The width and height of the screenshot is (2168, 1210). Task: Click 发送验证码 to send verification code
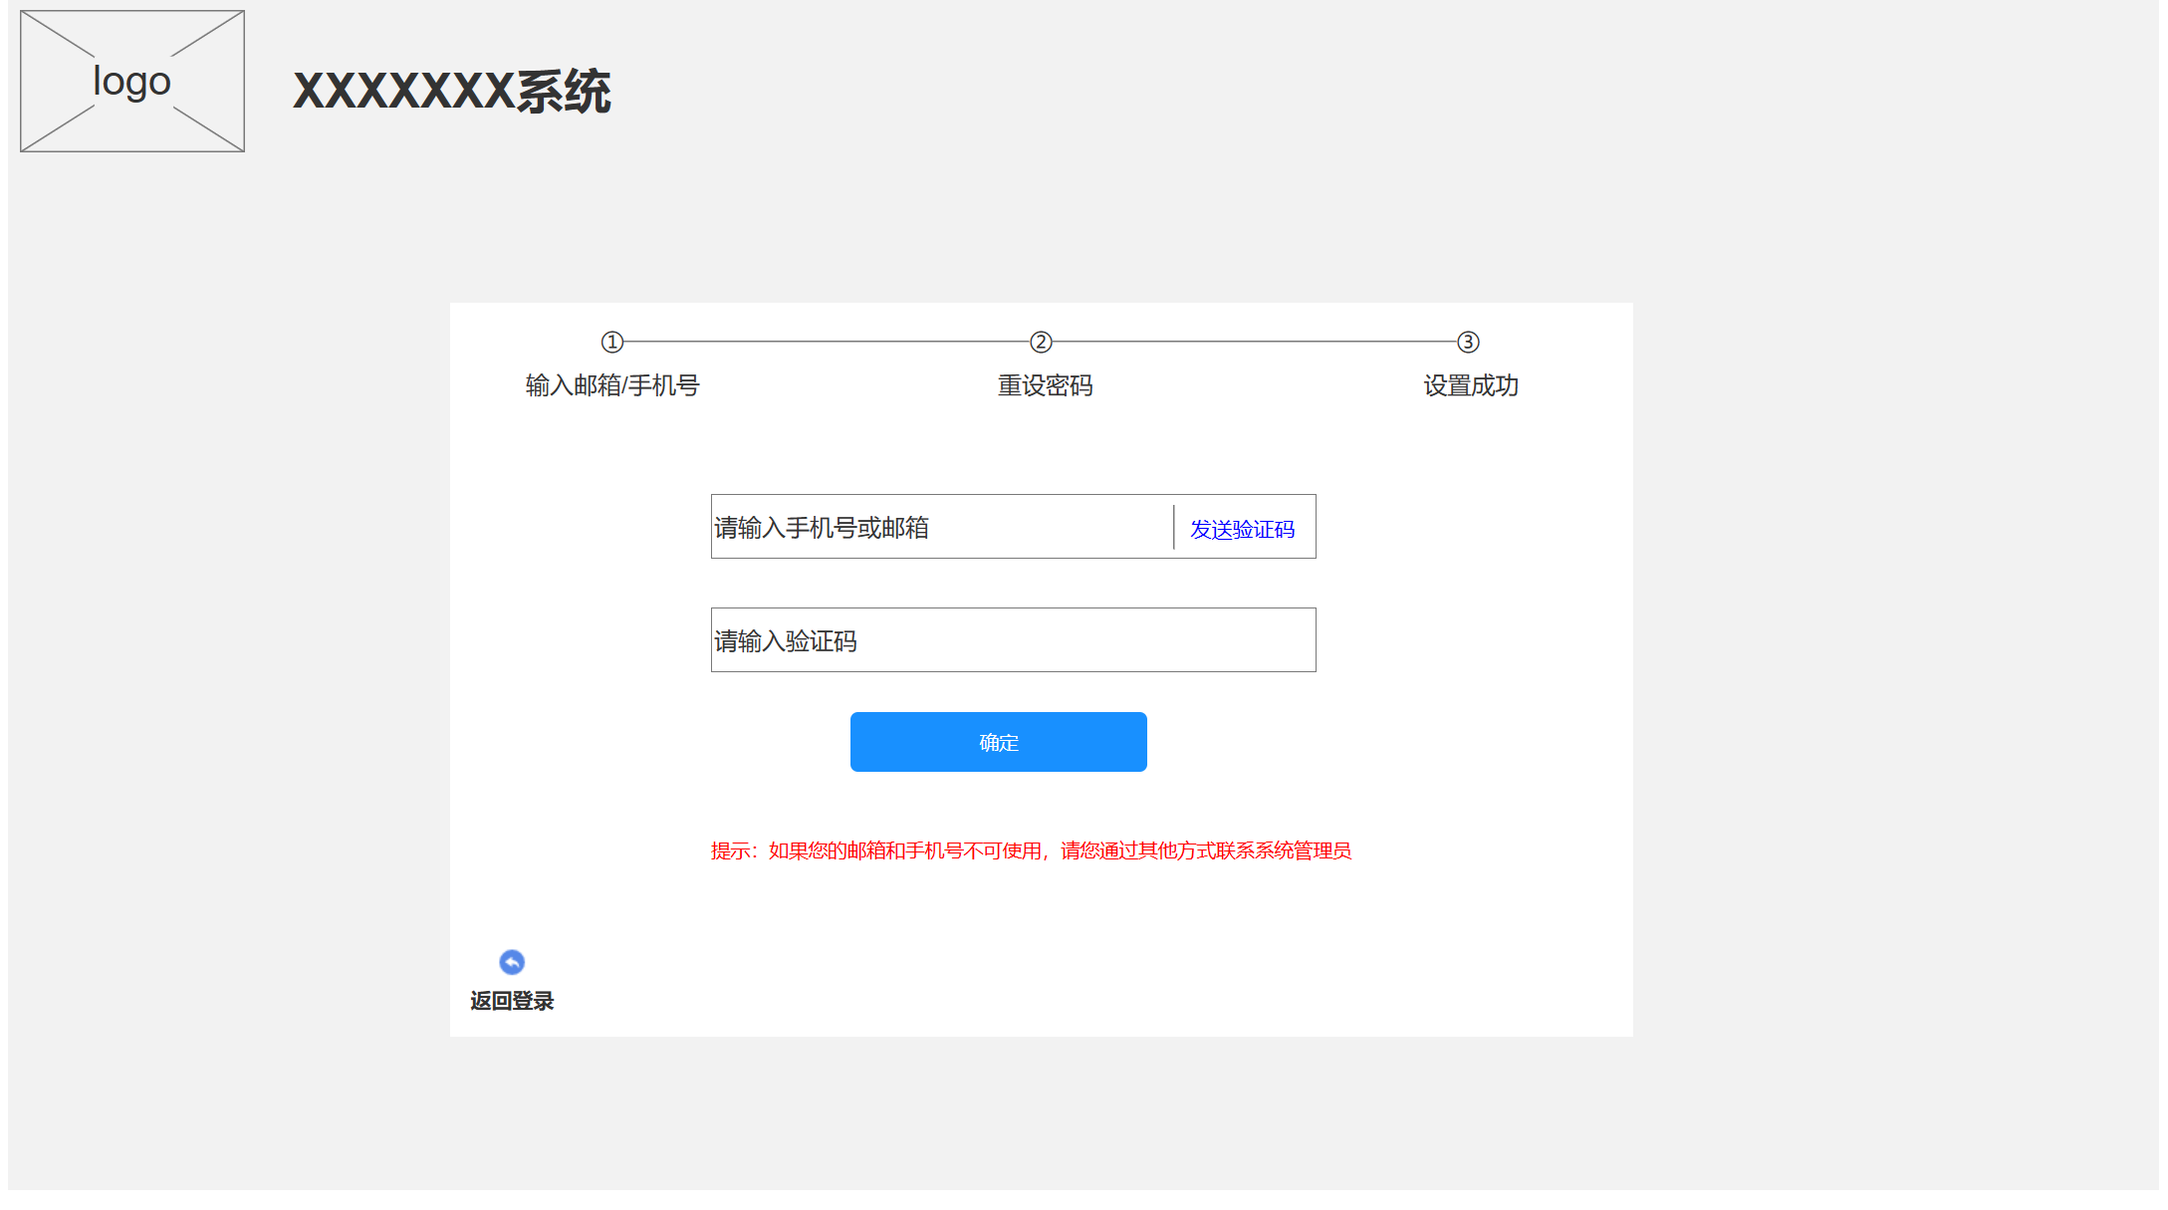click(1242, 529)
